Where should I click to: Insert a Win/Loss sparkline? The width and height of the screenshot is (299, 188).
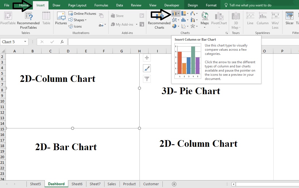pos(275,20)
